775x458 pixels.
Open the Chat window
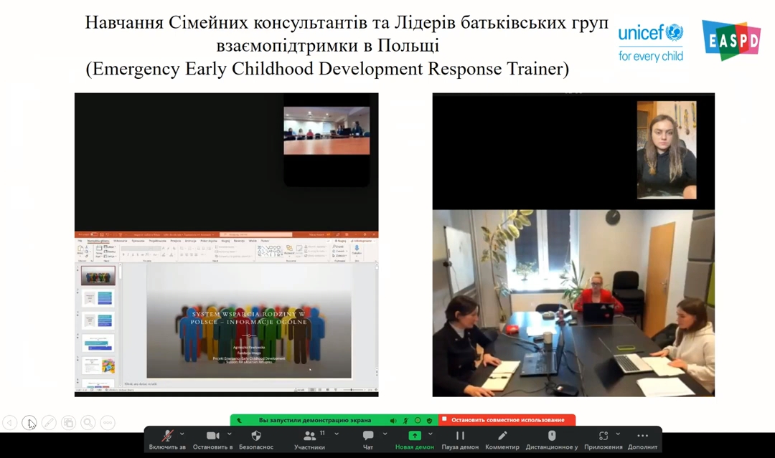(368, 436)
